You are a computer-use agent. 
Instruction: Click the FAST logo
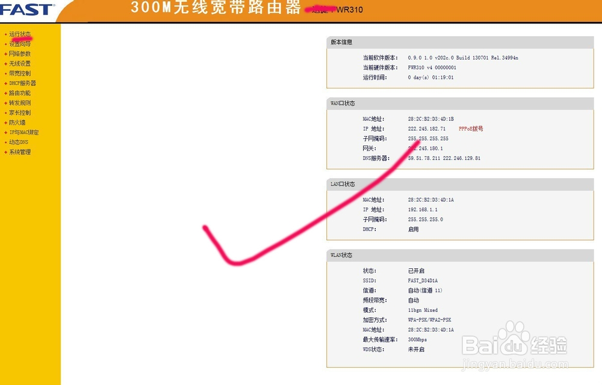click(27, 10)
